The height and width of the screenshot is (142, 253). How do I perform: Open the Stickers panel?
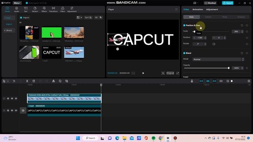[35, 9]
